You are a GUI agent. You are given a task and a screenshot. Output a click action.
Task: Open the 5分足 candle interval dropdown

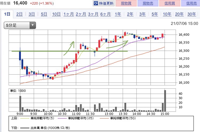[x=20, y=25]
